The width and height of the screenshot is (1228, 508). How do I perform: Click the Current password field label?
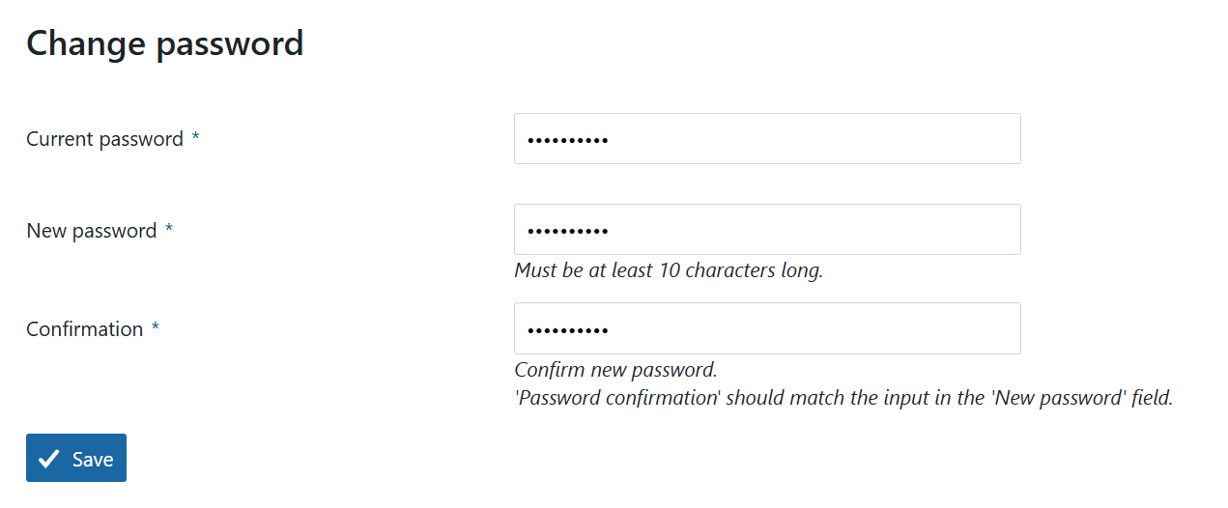[x=104, y=139]
